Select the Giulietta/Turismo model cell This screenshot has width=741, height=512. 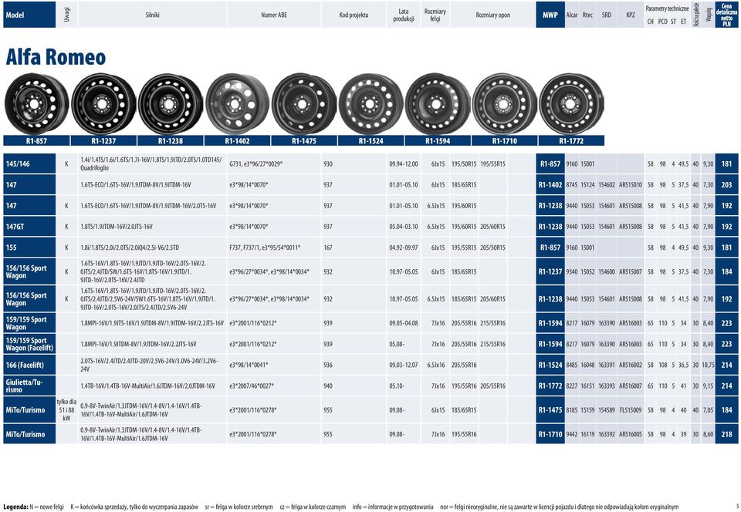29,386
